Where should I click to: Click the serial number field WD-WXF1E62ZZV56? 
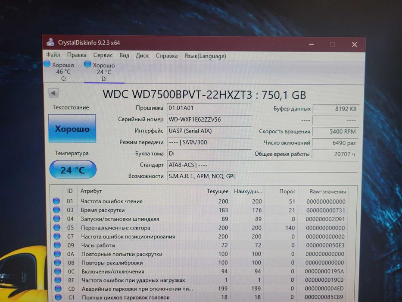coord(209,120)
